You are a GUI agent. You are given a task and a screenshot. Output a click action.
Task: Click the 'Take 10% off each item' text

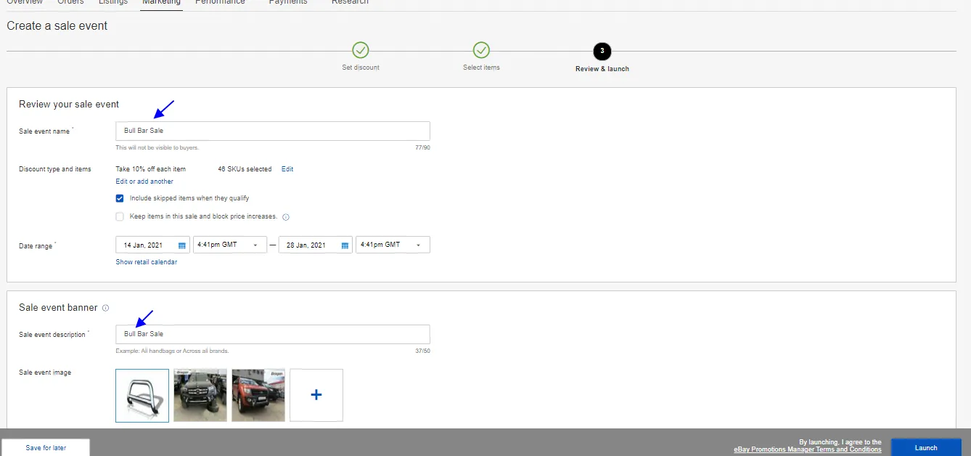[x=151, y=169]
